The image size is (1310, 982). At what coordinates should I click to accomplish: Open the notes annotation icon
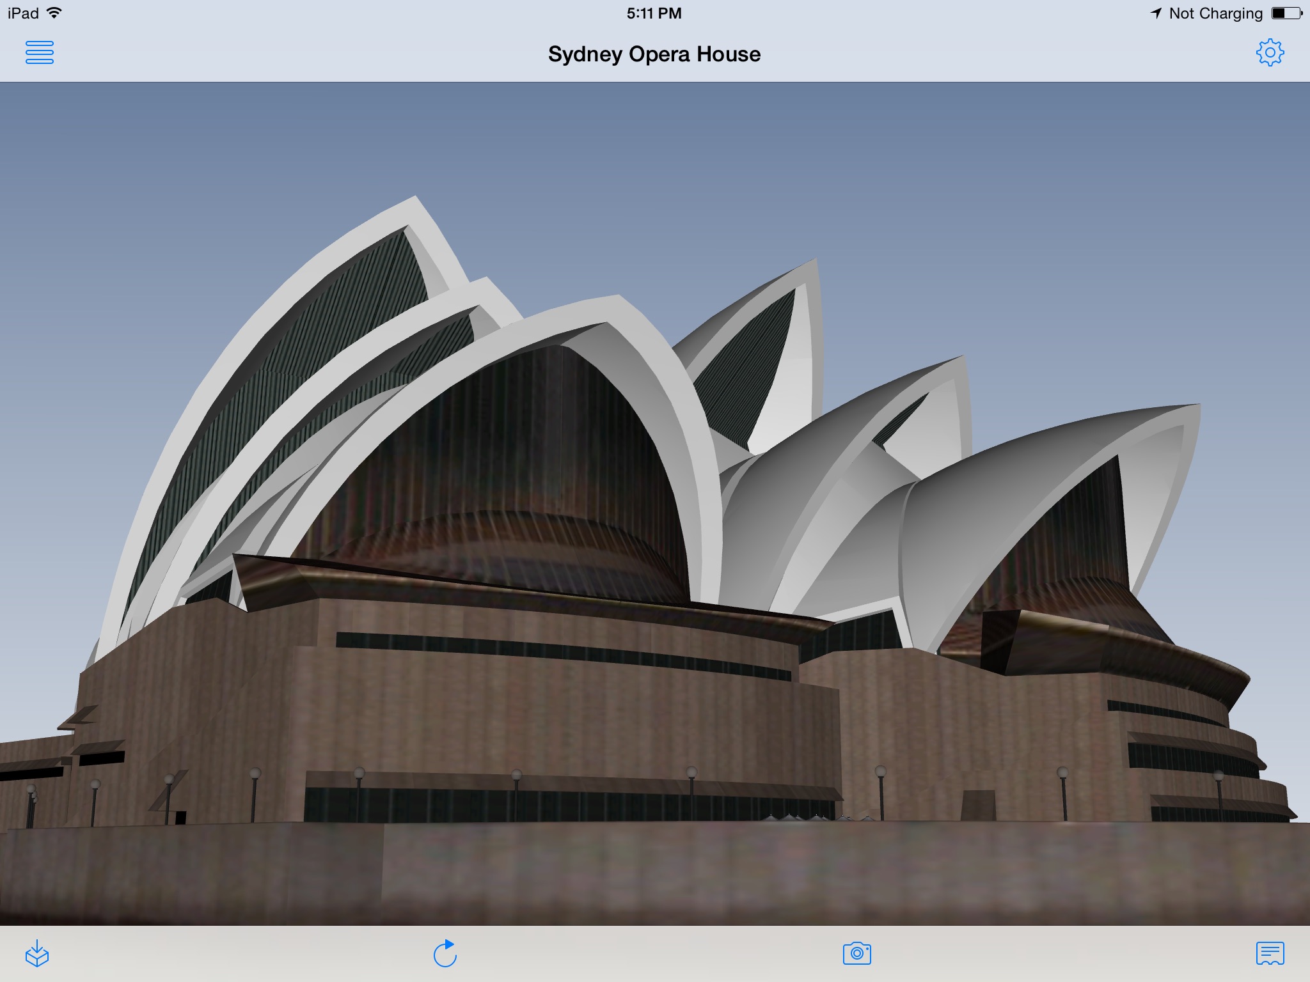click(1270, 953)
